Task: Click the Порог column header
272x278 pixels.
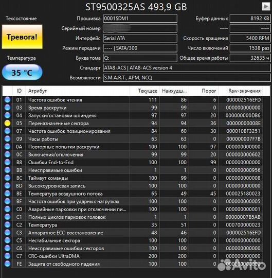Action: (204, 91)
